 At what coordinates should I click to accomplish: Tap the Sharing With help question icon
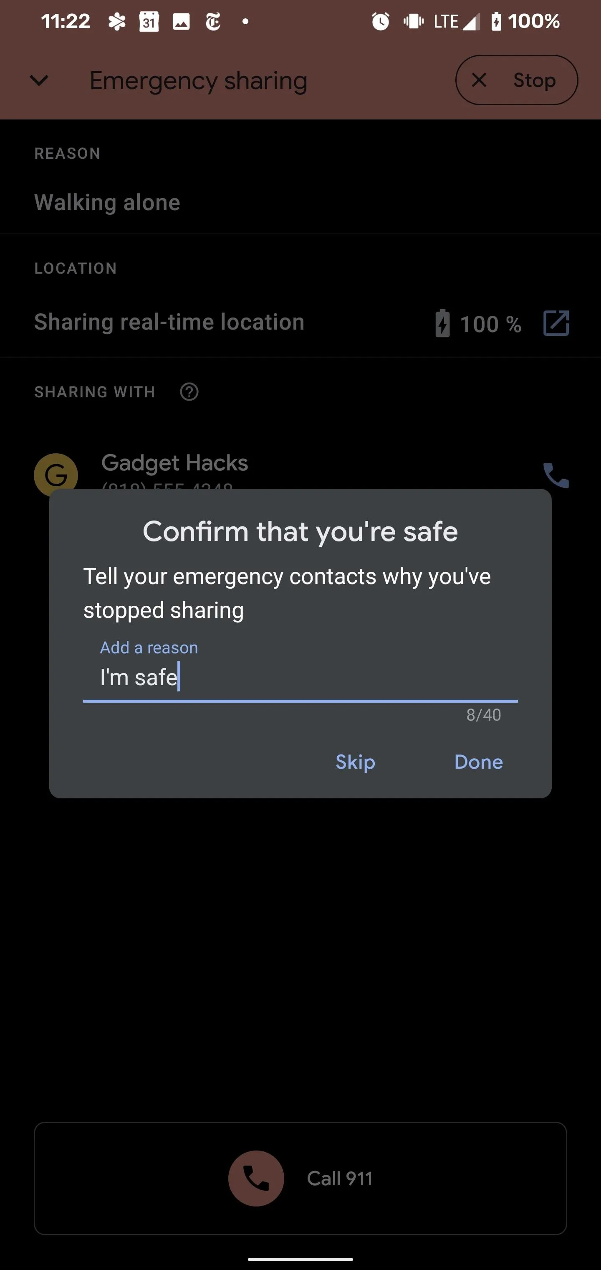tap(189, 392)
